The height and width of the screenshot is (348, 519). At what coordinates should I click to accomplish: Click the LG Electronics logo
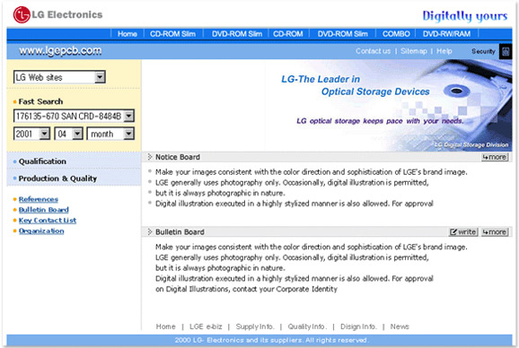click(x=58, y=15)
